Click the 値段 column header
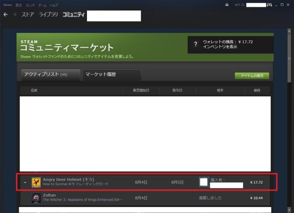Image resolution: width=294 pixels, height=213 pixels. (x=257, y=91)
